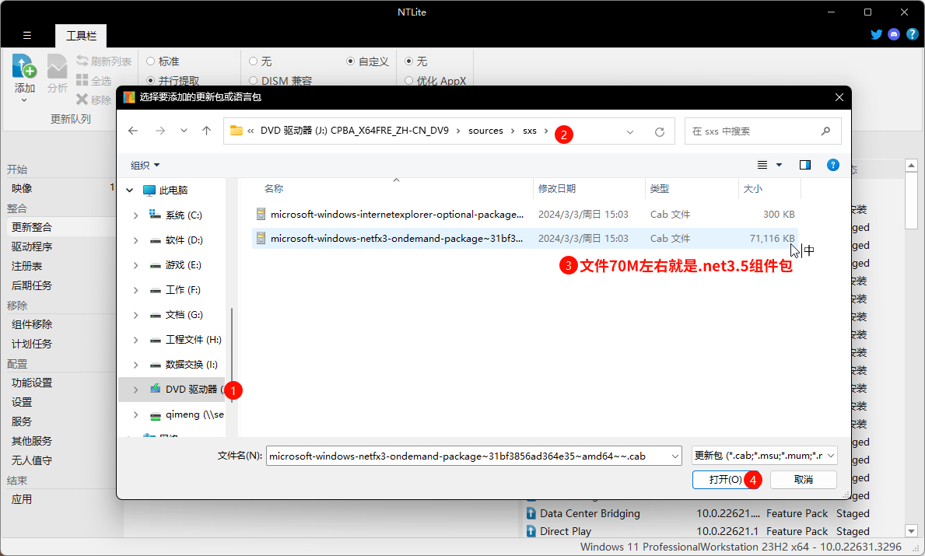925x556 pixels.
Task: Expand the 软件 (D:) drive node
Action: (135, 240)
